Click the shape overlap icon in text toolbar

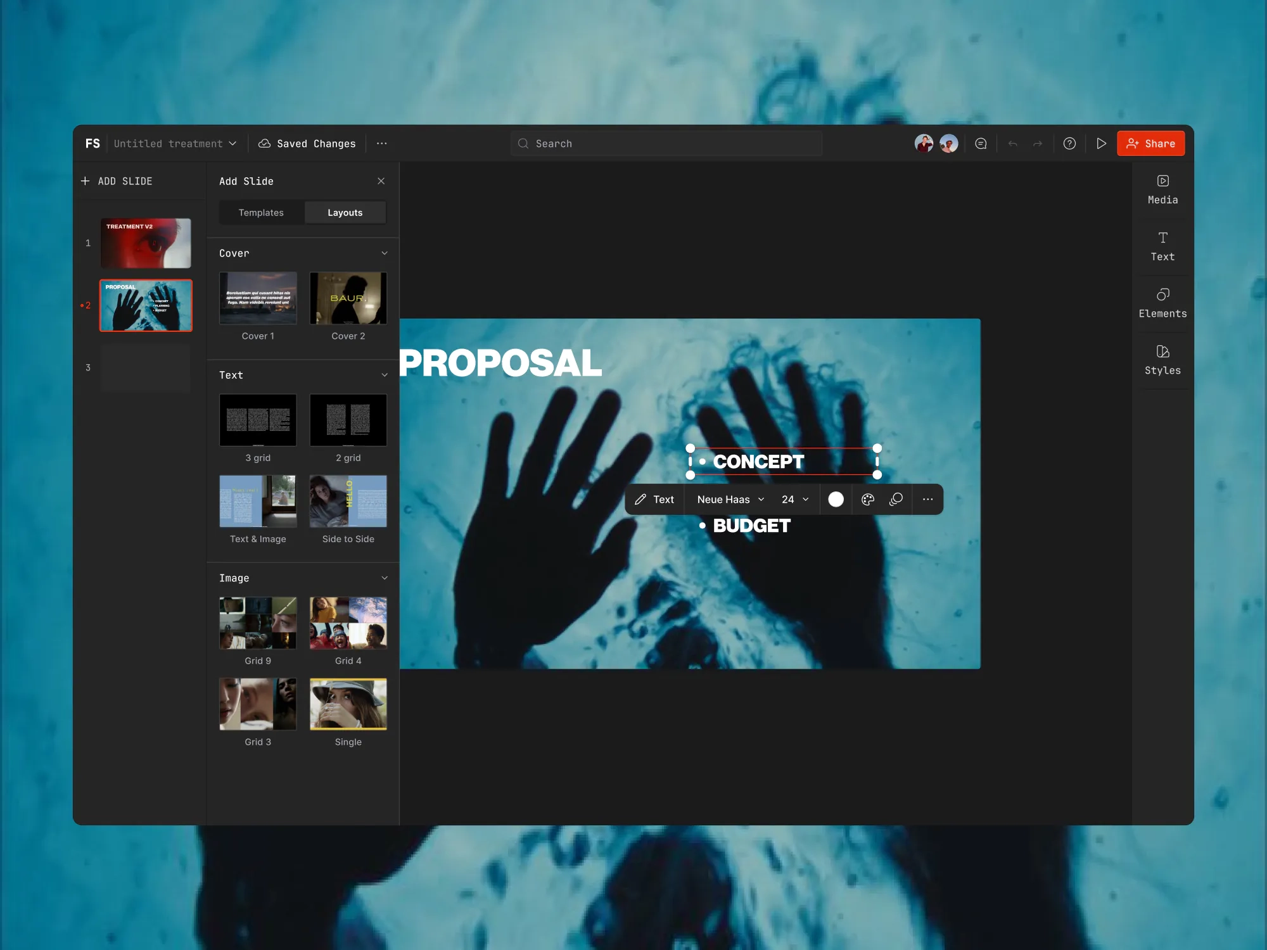point(896,500)
